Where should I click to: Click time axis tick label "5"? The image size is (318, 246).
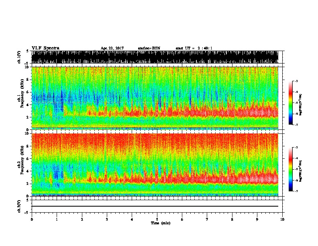click(157, 219)
